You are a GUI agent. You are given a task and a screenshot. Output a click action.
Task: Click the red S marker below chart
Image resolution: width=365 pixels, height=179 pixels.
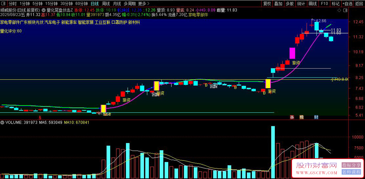tap(40, 117)
